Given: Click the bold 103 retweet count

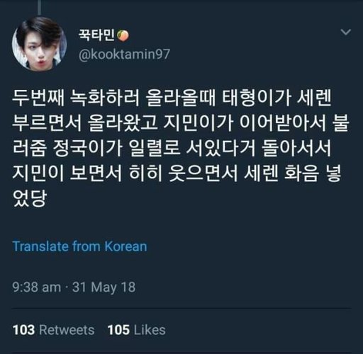Looking at the screenshot, I should [x=23, y=330].
